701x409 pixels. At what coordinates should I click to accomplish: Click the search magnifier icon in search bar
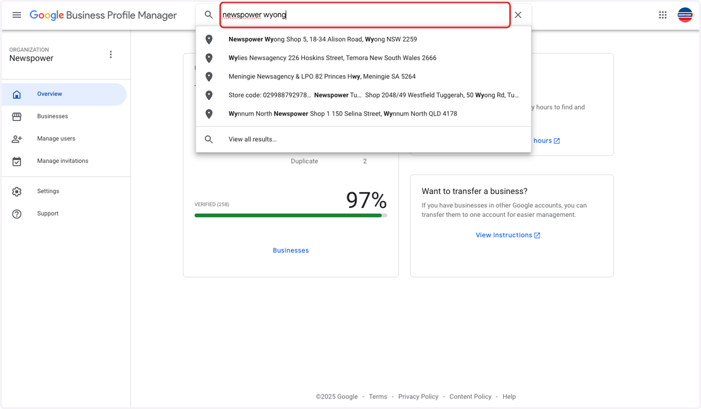point(209,15)
